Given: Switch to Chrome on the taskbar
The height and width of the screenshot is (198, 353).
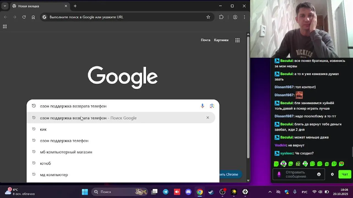Looking at the screenshot, I should (200, 192).
